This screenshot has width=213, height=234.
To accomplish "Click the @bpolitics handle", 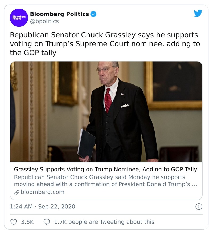I will click(44, 21).
